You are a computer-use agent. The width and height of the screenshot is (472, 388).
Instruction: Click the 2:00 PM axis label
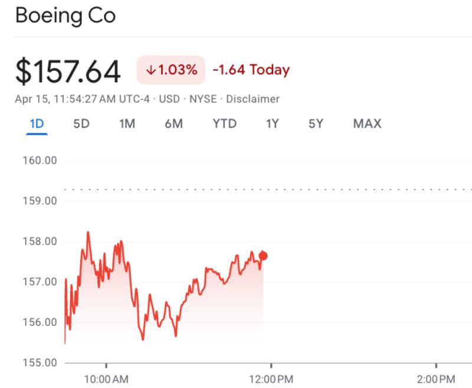435,378
